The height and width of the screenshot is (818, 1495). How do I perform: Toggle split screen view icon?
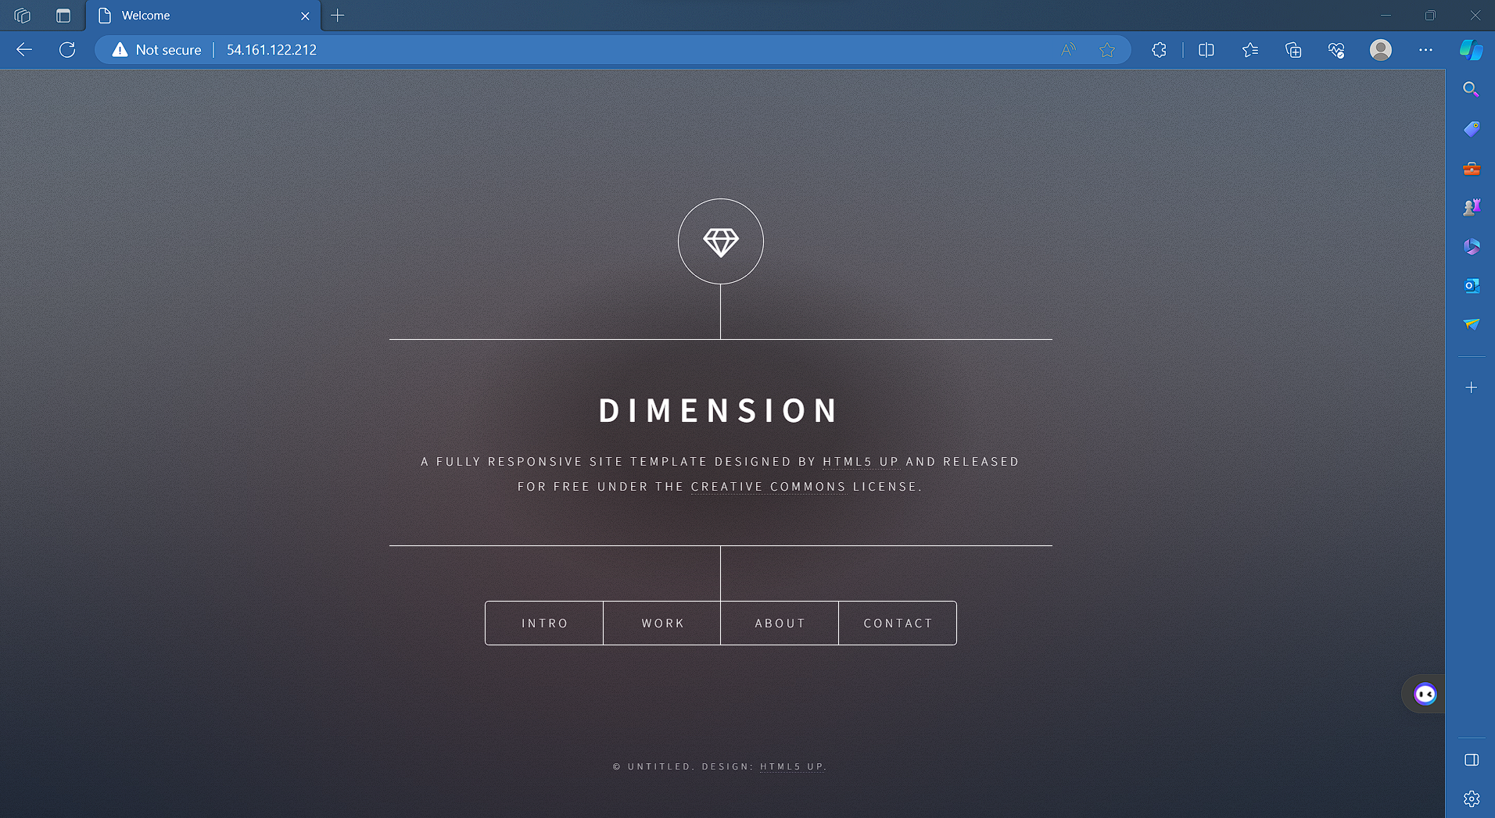coord(1206,50)
